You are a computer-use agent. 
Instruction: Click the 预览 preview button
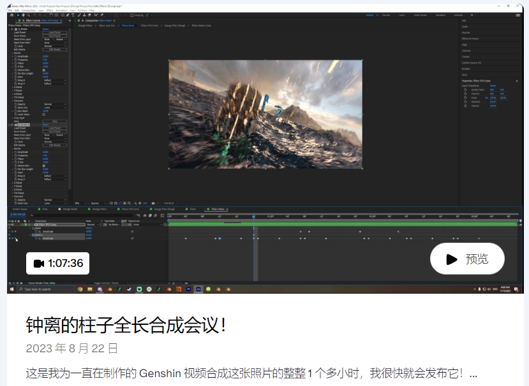(x=467, y=259)
